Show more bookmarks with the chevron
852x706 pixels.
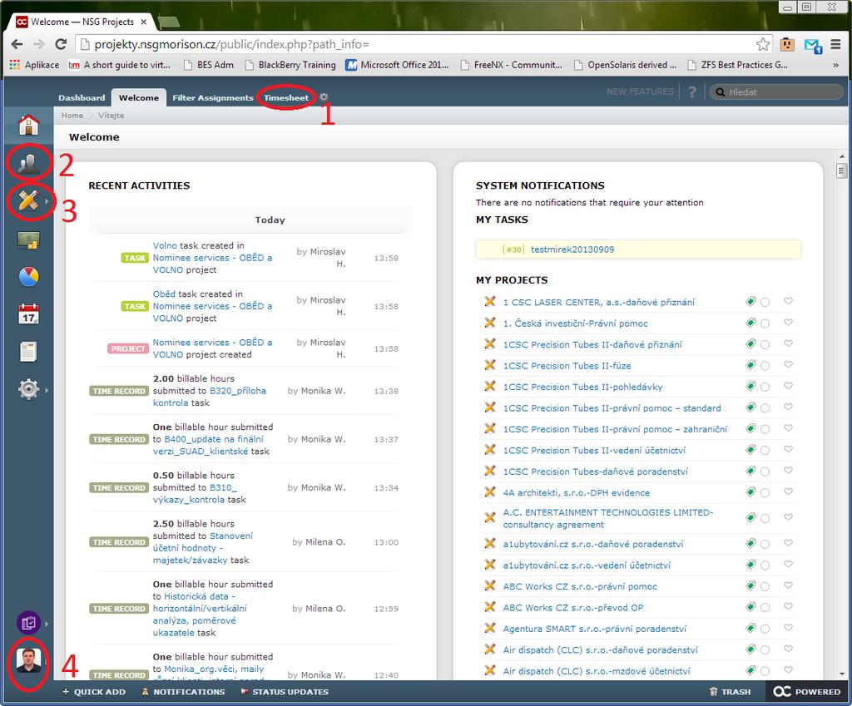point(835,65)
